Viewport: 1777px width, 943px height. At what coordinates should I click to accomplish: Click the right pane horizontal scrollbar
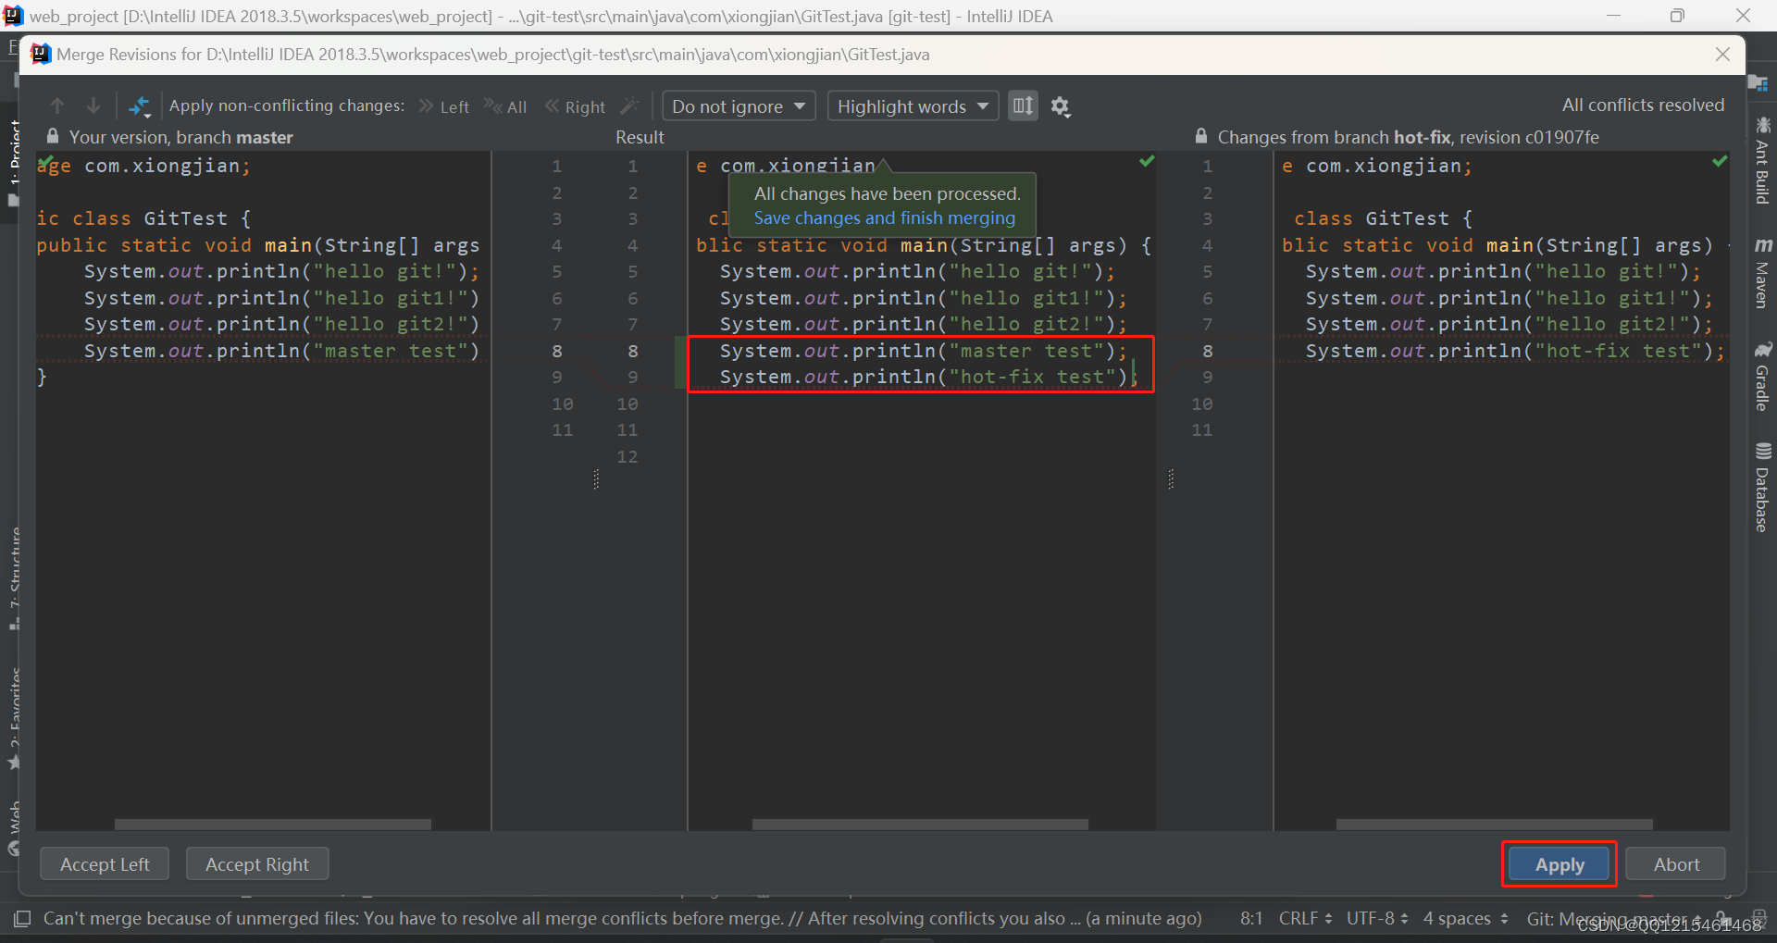[x=1494, y=824]
